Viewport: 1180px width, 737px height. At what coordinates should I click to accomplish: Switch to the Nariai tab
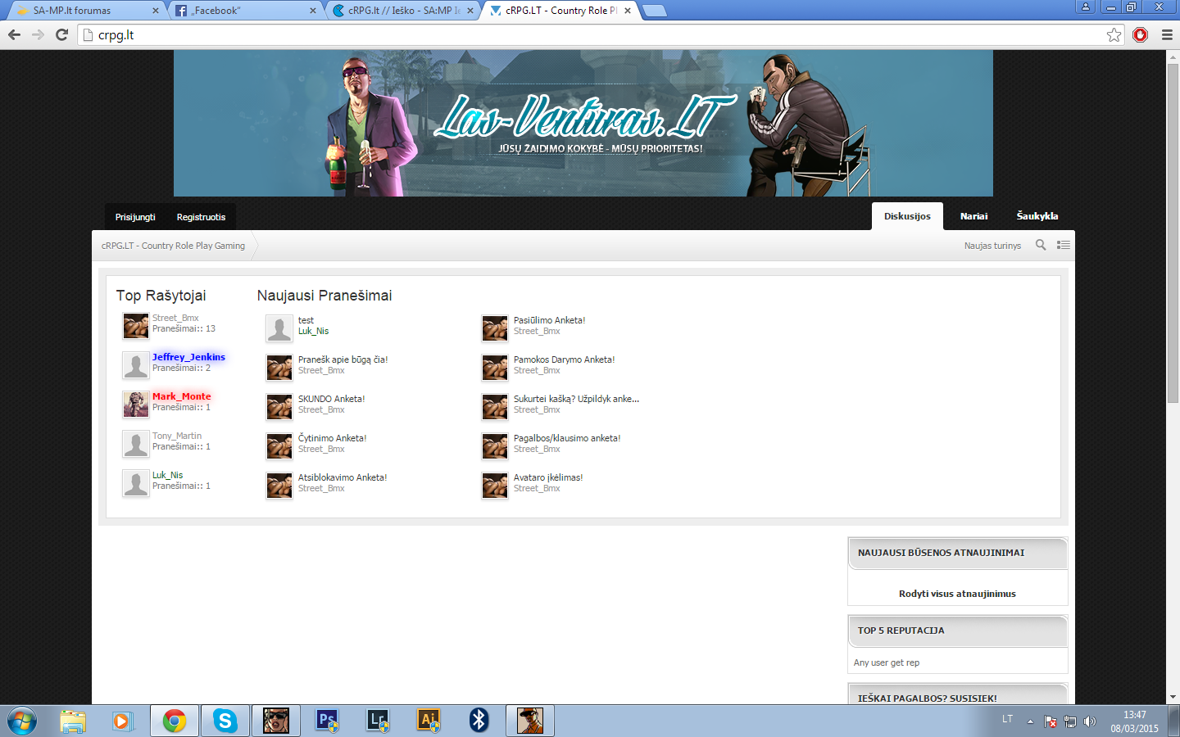[973, 216]
